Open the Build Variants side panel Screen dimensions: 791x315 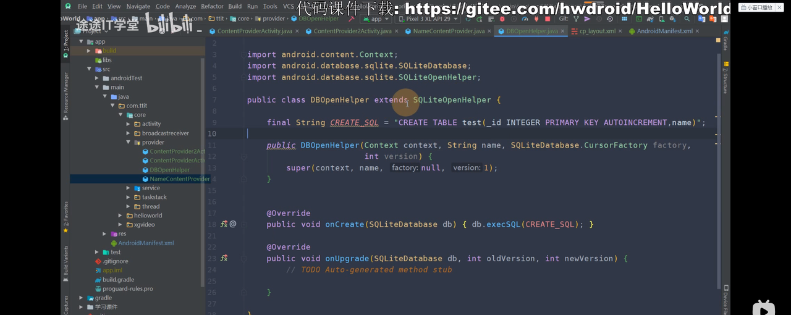[x=66, y=264]
